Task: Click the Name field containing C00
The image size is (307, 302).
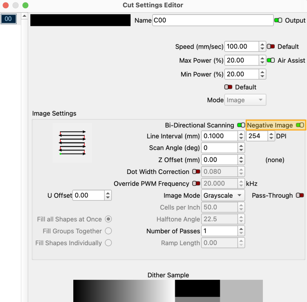Action: click(x=212, y=20)
